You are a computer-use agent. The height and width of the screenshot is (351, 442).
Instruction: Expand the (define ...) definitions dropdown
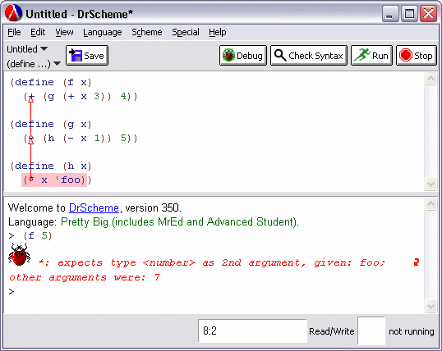pyautogui.click(x=34, y=64)
